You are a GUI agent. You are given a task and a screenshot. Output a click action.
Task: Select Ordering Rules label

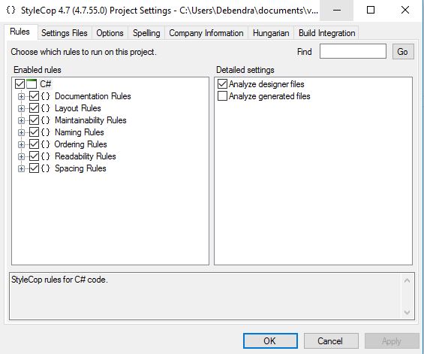click(x=80, y=144)
